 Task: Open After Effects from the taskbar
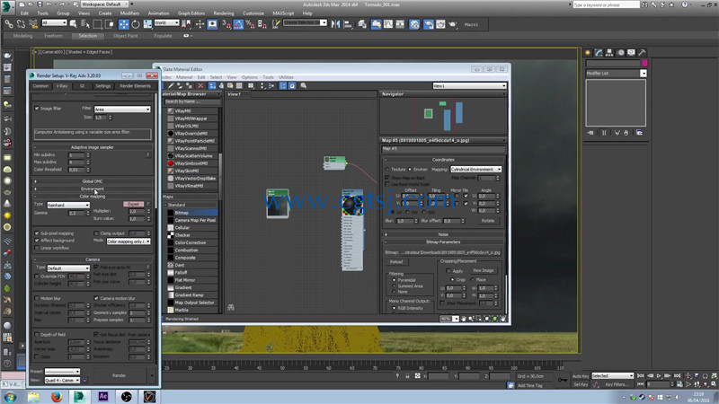click(x=103, y=396)
